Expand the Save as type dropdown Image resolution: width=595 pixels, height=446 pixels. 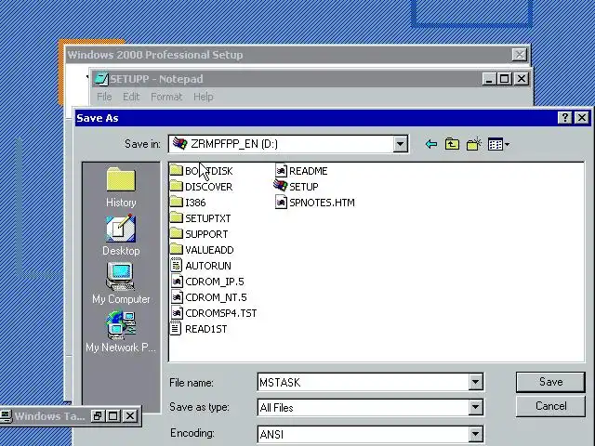[475, 407]
